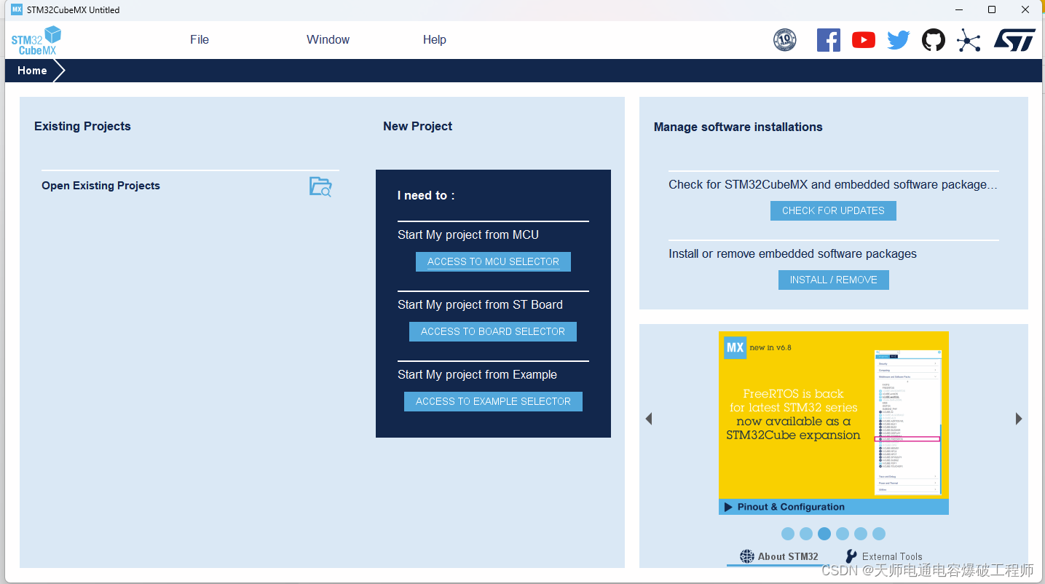Click Install or remove embedded software packages text
1045x584 pixels.
792,254
